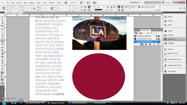The height and width of the screenshot is (105, 187).
Task: Click the Quick Apply lightning icon
Action: click(x=180, y=8)
